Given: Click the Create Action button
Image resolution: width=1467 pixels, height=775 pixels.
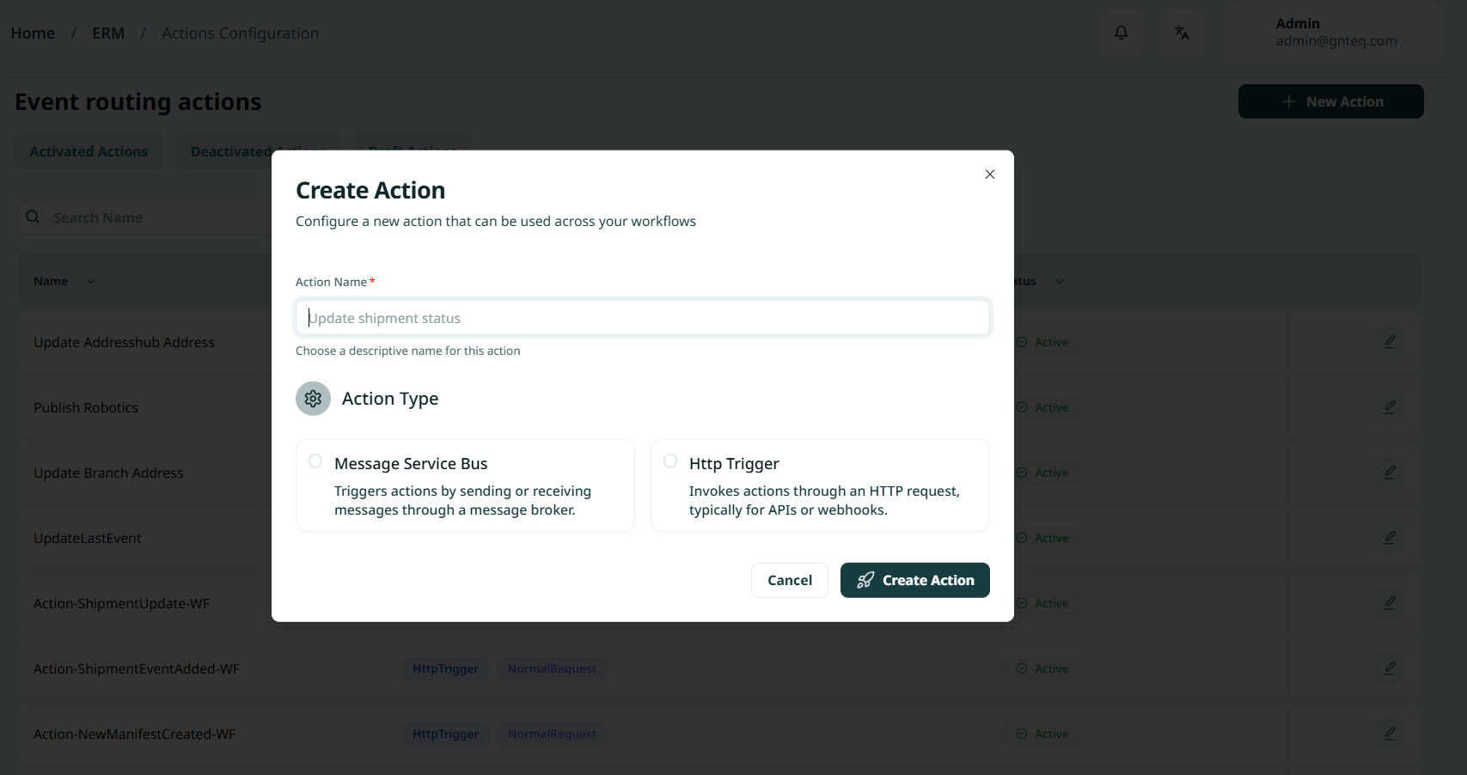Looking at the screenshot, I should click(x=915, y=580).
